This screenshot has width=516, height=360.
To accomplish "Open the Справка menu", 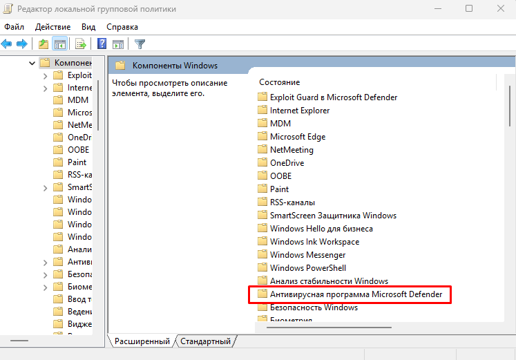I will pos(122,27).
